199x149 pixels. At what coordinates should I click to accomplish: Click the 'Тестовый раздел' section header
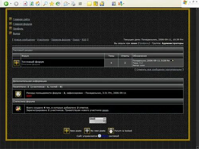(x=98, y=50)
